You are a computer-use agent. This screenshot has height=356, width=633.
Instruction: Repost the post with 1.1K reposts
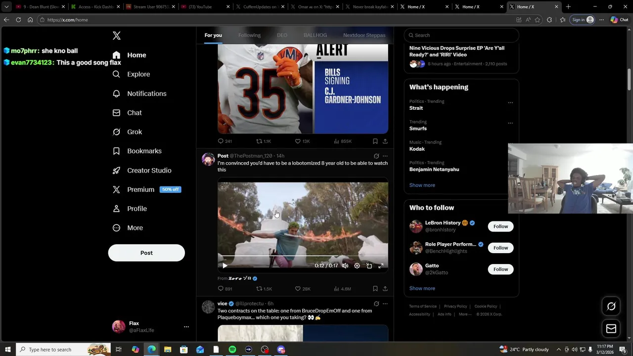(264, 141)
